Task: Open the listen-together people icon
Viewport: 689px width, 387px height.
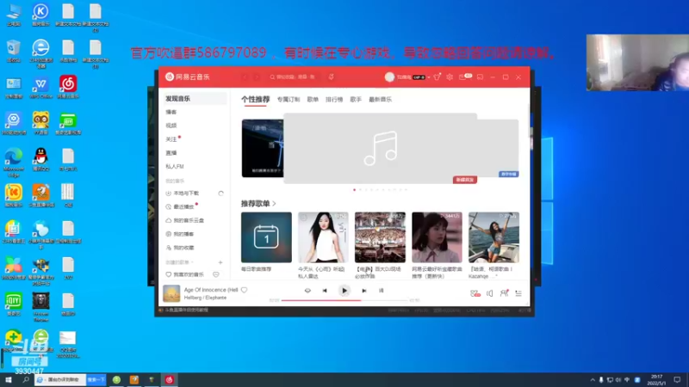Action: click(x=504, y=293)
